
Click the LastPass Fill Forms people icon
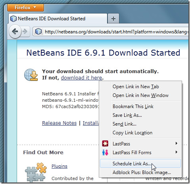point(105,152)
